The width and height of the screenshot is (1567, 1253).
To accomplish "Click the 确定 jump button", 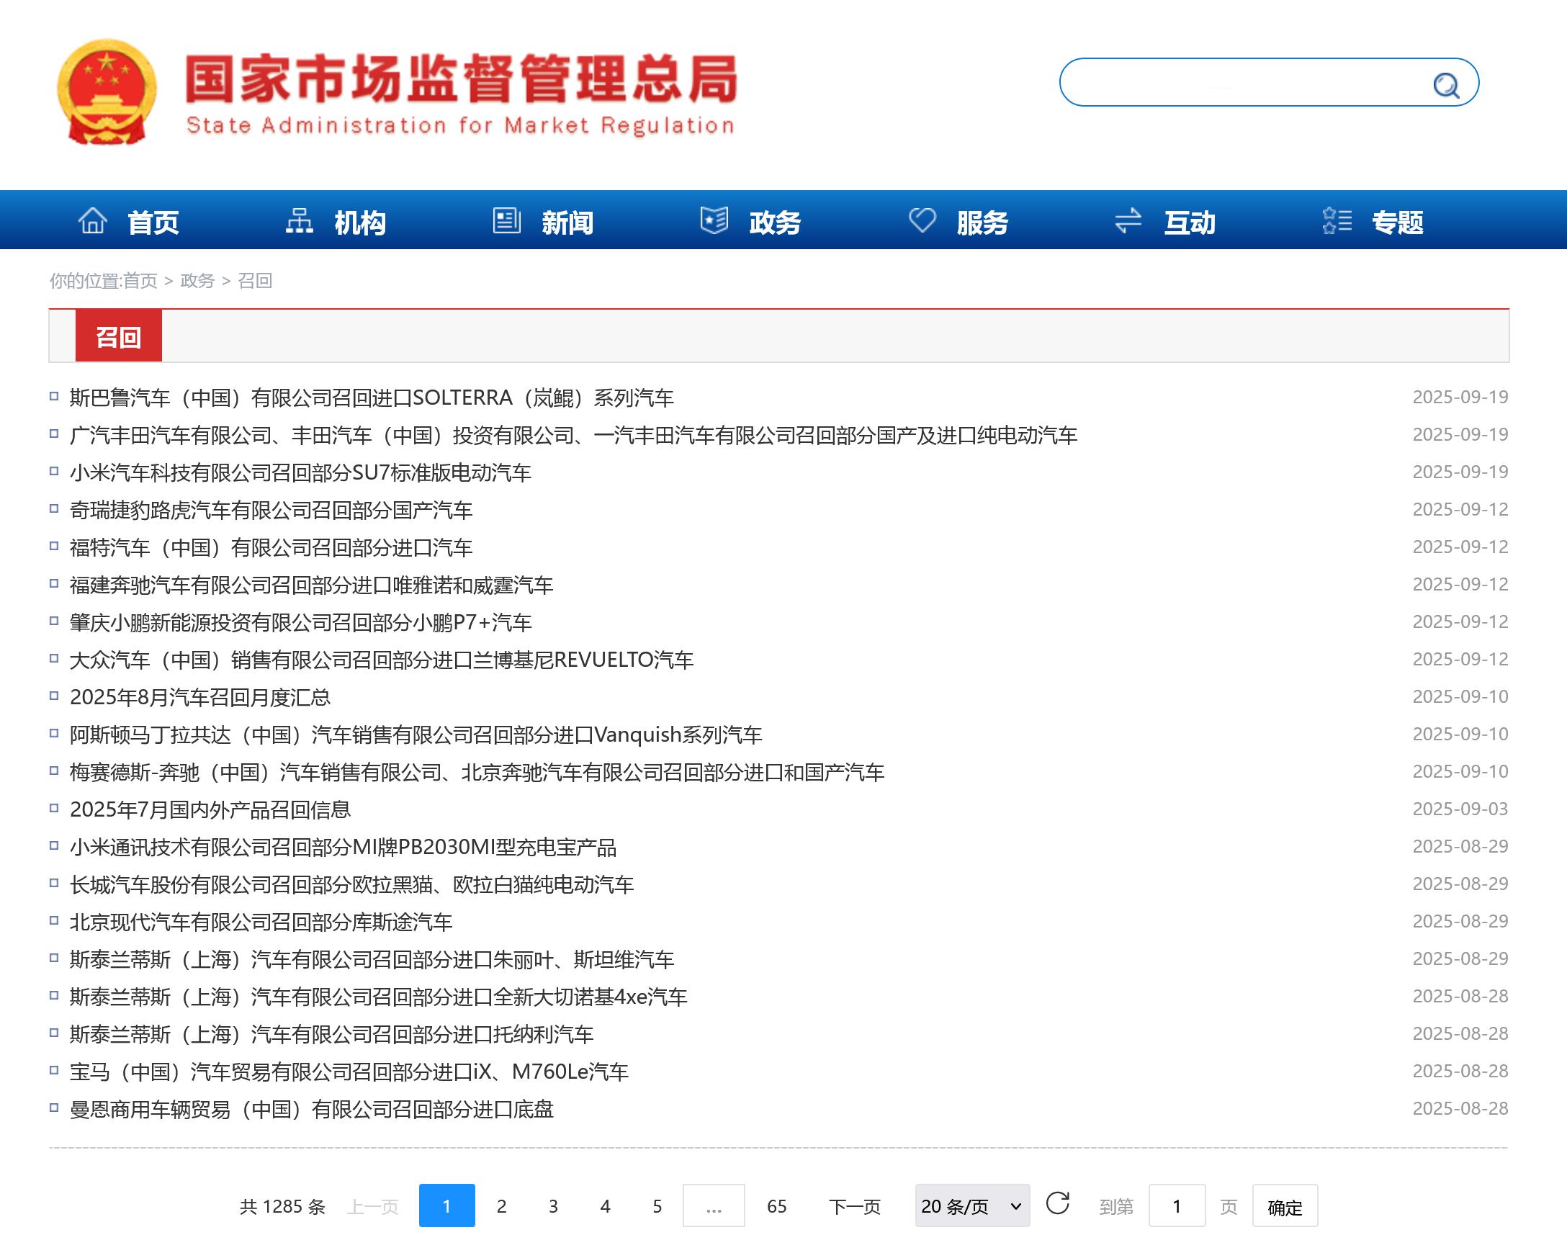I will pos(1284,1206).
